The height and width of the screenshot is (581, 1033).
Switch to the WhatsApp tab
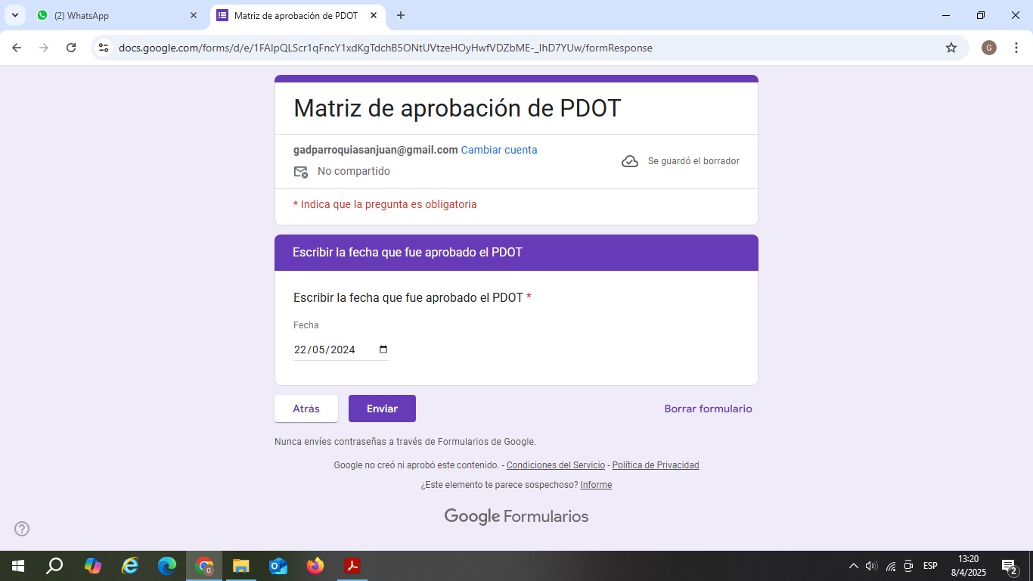coord(113,15)
